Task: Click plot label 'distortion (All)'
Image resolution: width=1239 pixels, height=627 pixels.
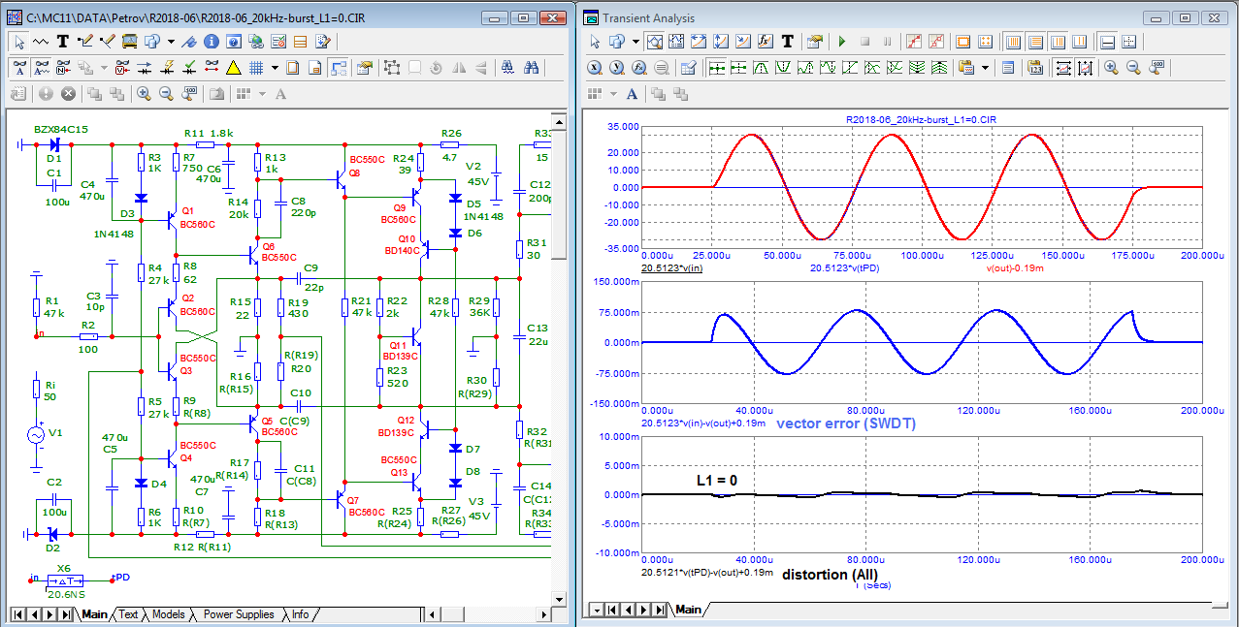Action: (x=830, y=574)
